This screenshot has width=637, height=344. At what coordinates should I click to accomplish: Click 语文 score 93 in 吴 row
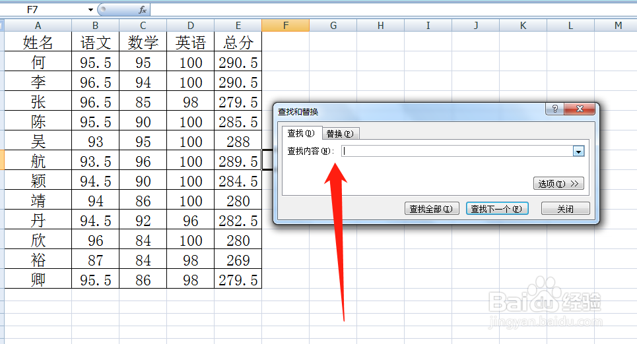pyautogui.click(x=96, y=140)
